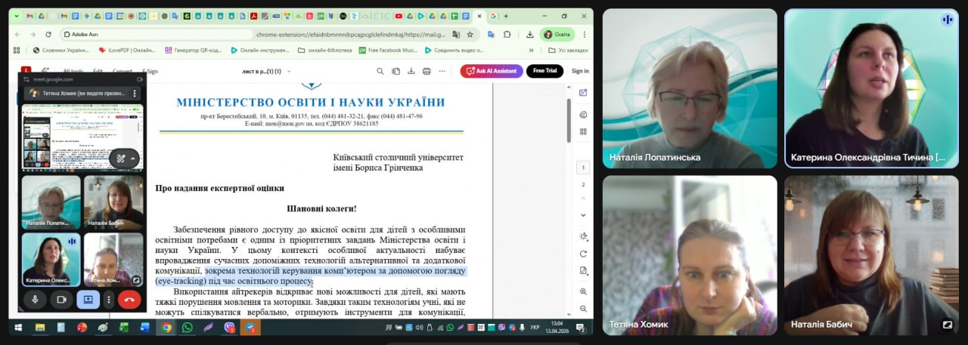968x345 pixels.
Task: Click the translate icon in the address bar
Action: (x=455, y=34)
